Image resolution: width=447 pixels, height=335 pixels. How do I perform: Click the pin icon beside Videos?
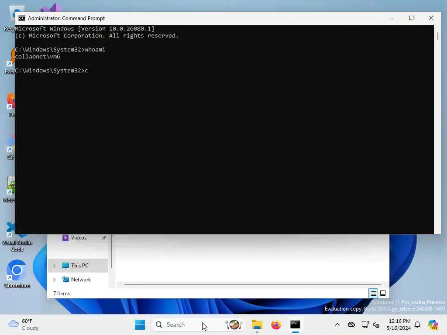104,238
